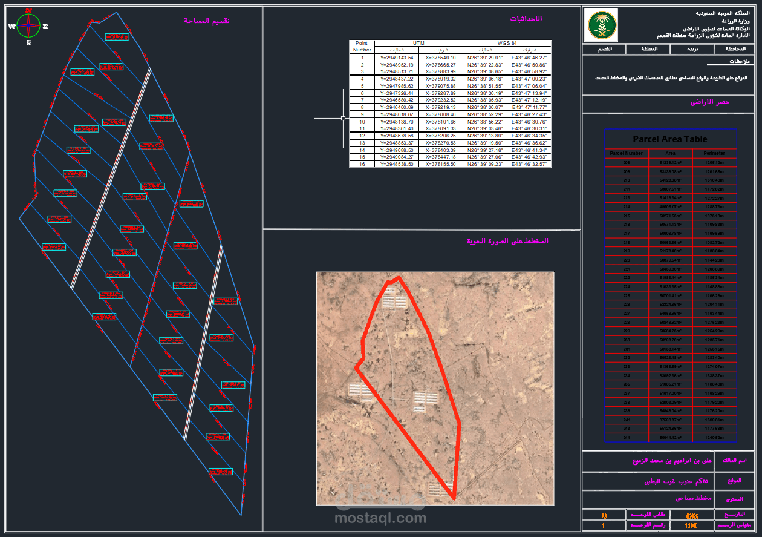Click the 'Point Number' header cell
762x537 pixels.
[x=362, y=47]
